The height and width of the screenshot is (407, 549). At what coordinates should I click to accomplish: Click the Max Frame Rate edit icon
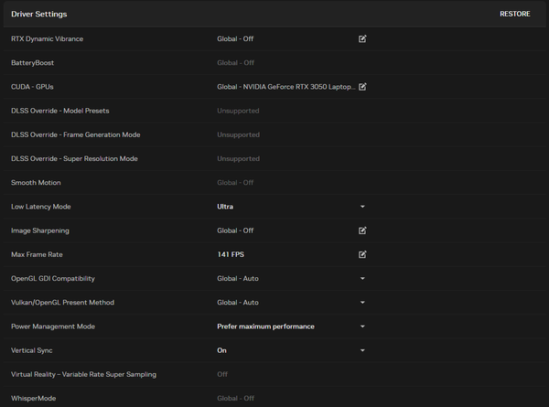click(x=362, y=254)
